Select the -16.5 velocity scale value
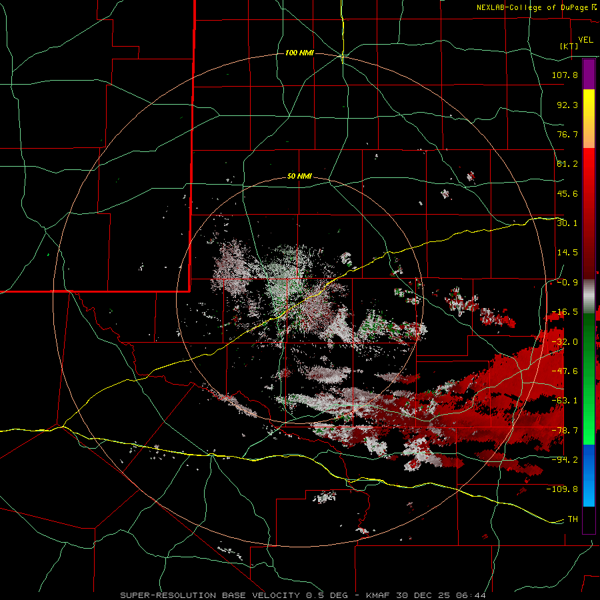 pos(565,312)
